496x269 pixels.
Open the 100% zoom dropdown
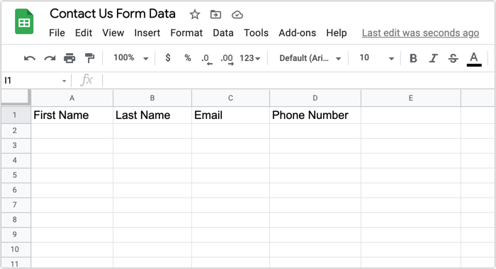click(130, 58)
